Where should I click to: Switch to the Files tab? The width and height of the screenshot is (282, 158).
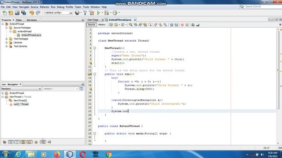click(x=19, y=20)
